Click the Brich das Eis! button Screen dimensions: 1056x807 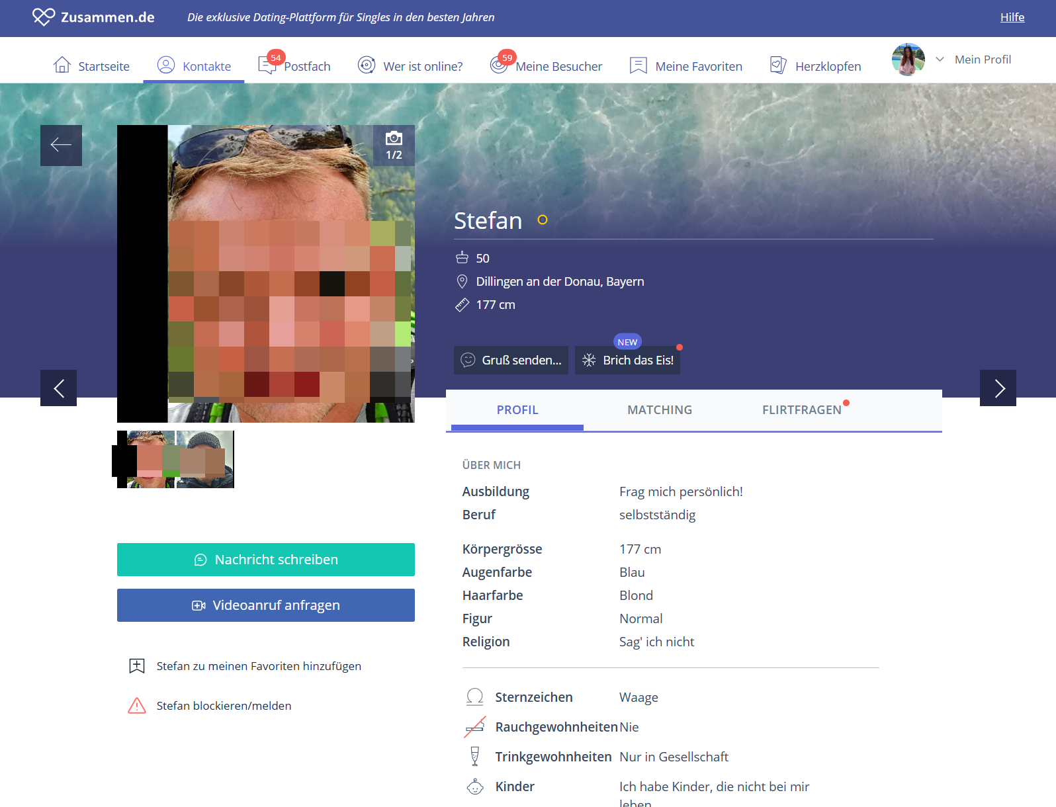(627, 361)
